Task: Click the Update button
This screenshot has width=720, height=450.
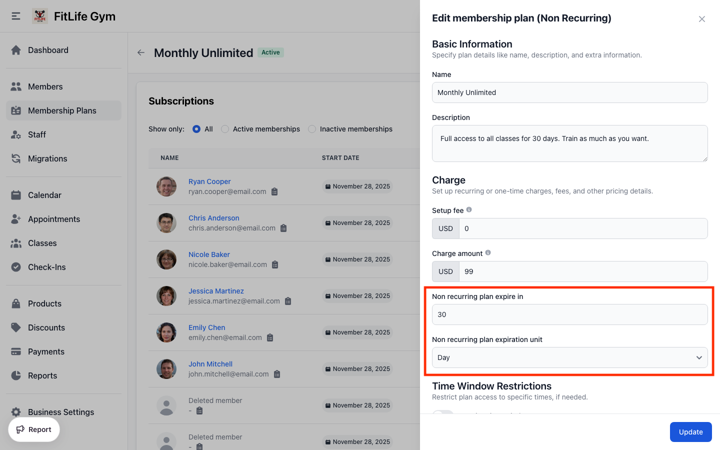Action: pos(690,432)
